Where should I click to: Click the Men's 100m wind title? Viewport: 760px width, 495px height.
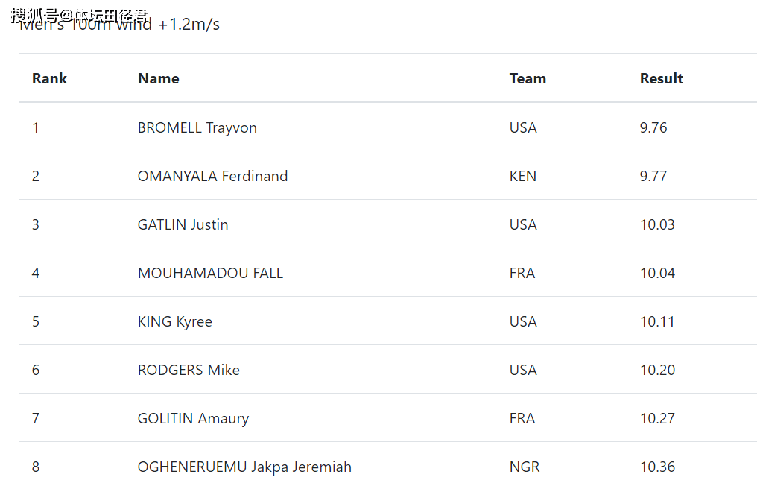pyautogui.click(x=119, y=25)
